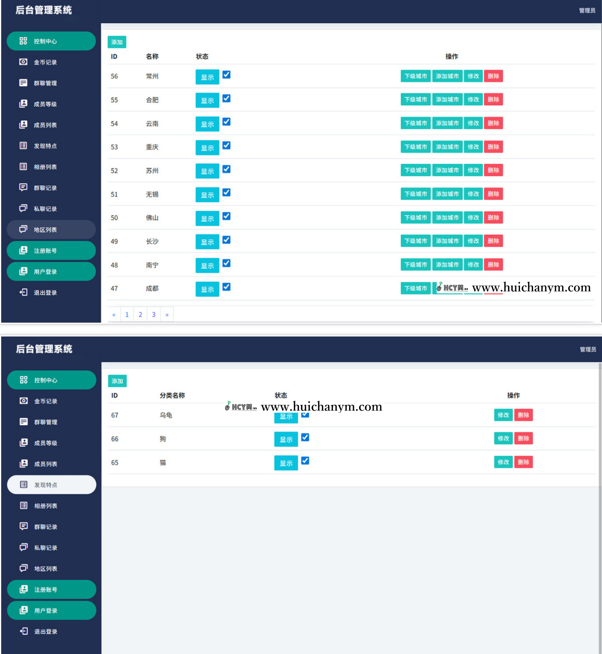Click the 控制中心 grid icon in upper sidebar
This screenshot has height=654, width=602.
click(x=23, y=41)
